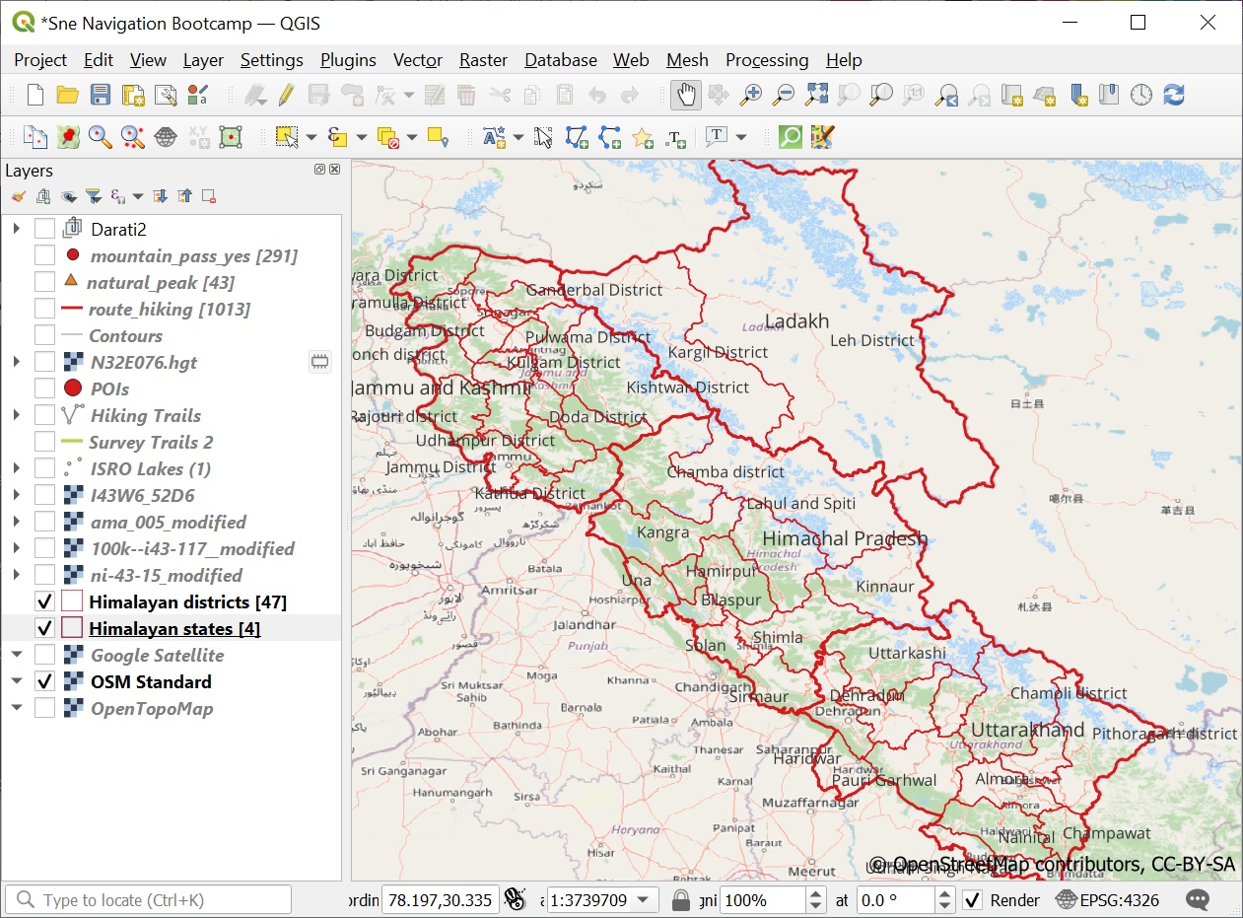
Task: Enable the route_hiking layer checkbox
Action: (x=44, y=309)
